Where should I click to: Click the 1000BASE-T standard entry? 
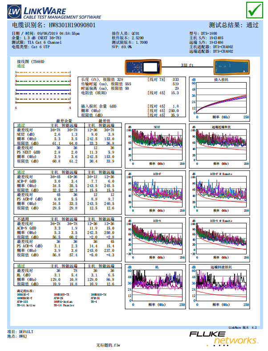(x=24, y=298)
